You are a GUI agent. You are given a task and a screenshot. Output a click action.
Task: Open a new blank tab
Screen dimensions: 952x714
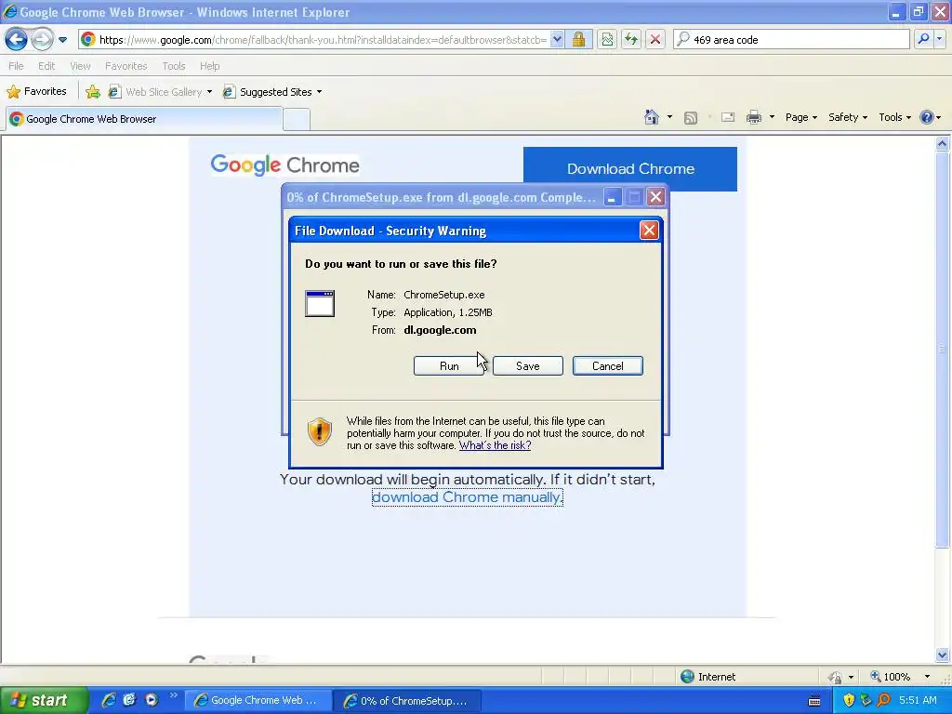[297, 119]
